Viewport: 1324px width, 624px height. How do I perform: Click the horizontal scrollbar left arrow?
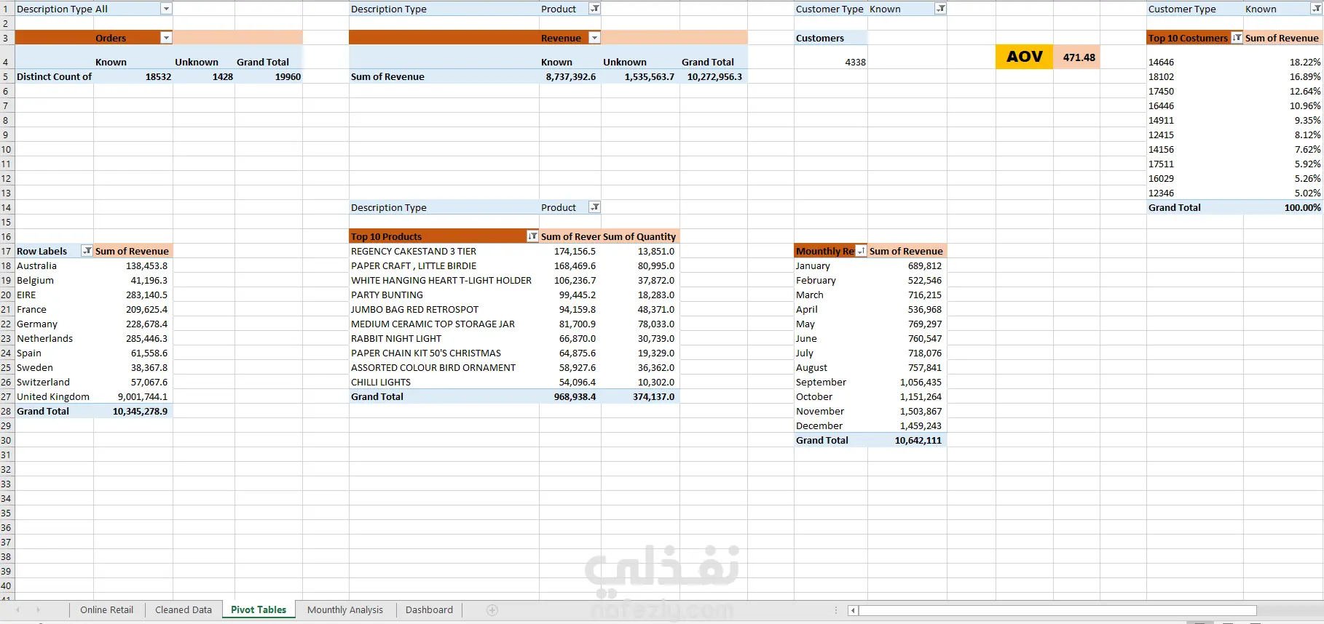(852, 610)
